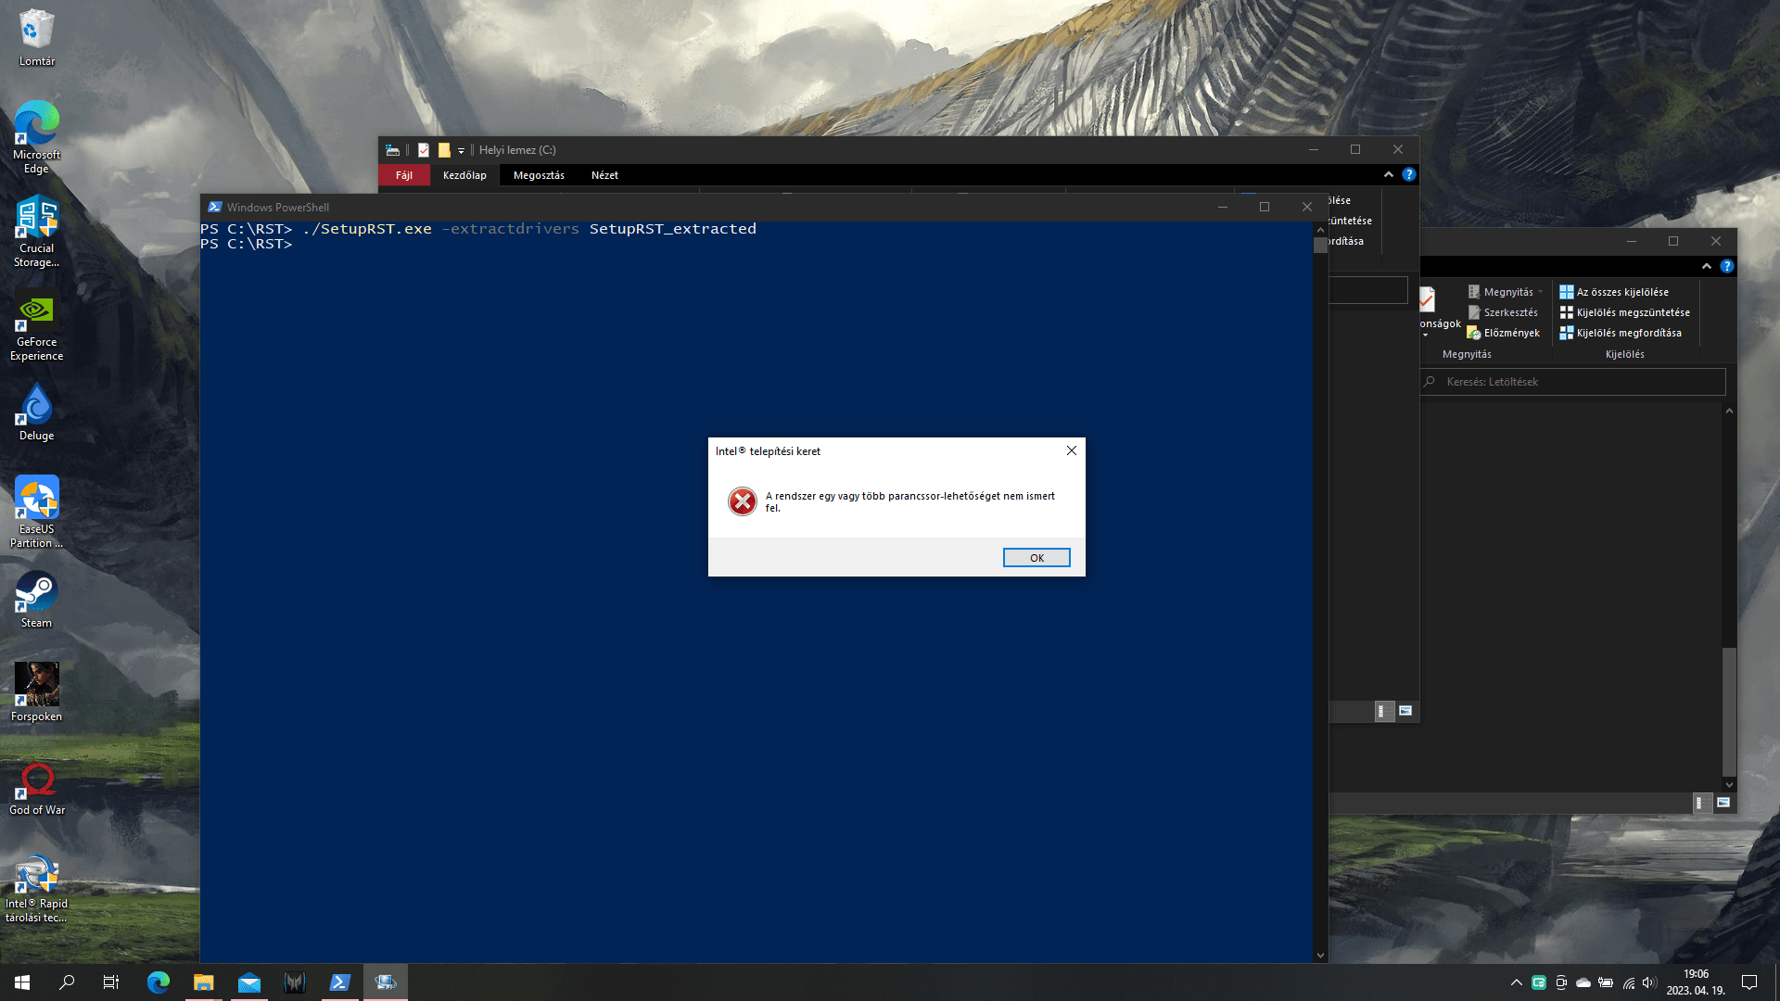This screenshot has height=1001, width=1780.
Task: Click the Keresés: Letöltések search field
Action: click(x=1572, y=381)
